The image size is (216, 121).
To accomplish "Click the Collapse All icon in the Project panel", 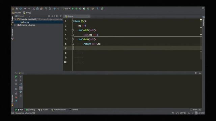I will coord(52,16).
